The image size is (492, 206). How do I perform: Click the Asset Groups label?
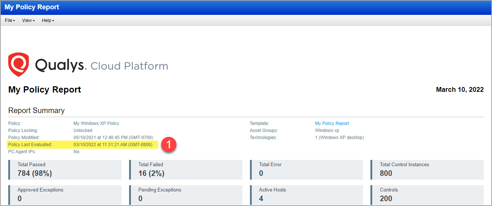pyautogui.click(x=264, y=131)
